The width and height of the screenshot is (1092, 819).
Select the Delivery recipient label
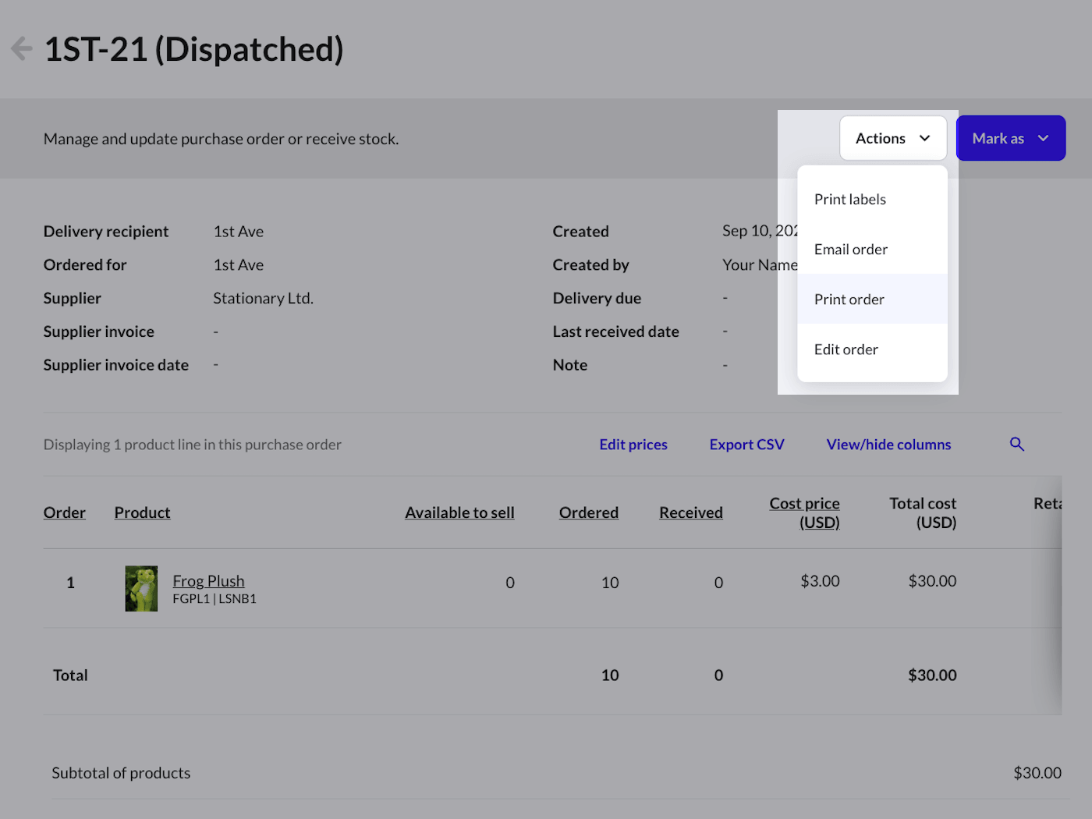tap(106, 231)
